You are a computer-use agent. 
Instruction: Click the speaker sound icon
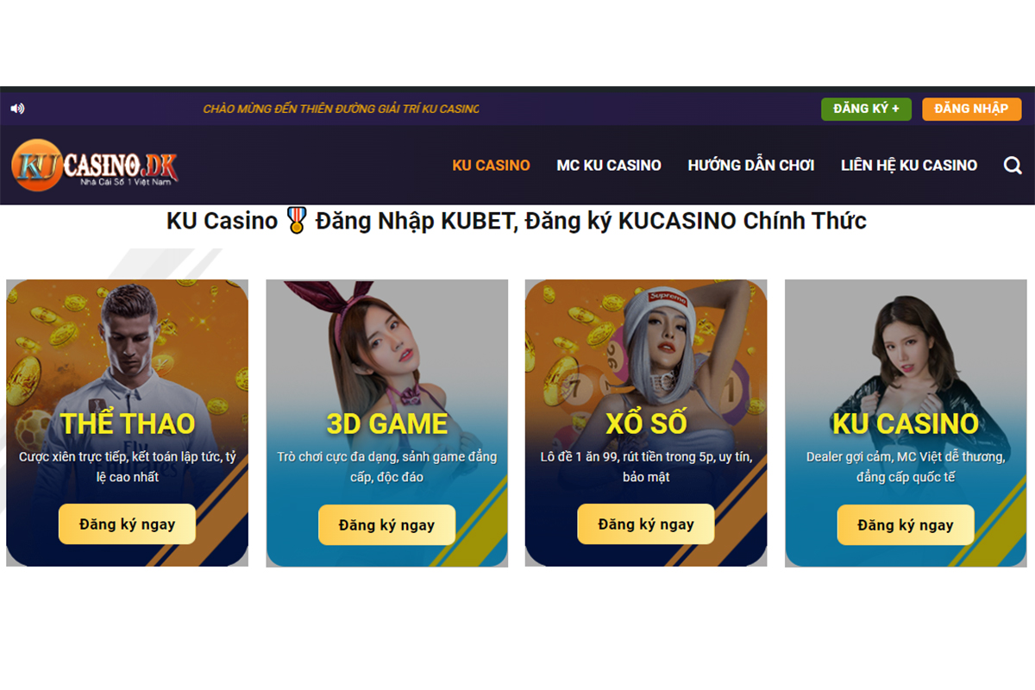click(x=17, y=109)
